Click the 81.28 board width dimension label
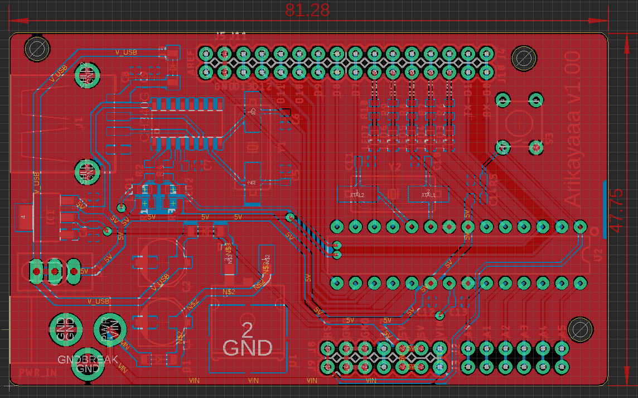The height and width of the screenshot is (398, 638). [307, 10]
